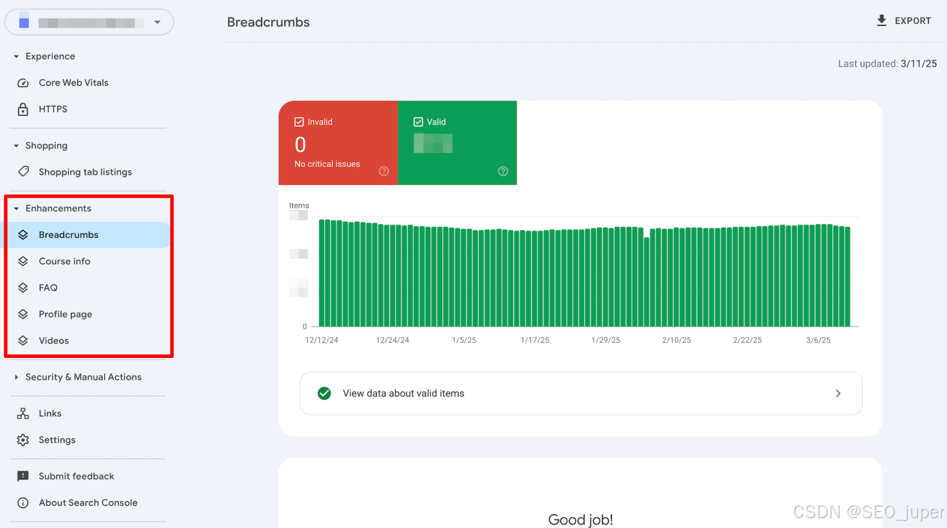Click the 12/12/24 axis date label
Screen dimensions: 947x528
pos(322,340)
